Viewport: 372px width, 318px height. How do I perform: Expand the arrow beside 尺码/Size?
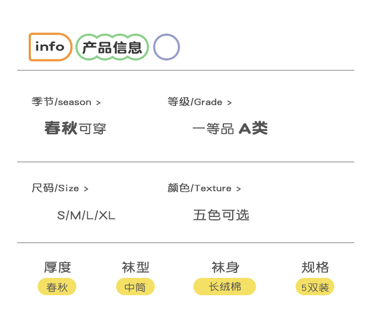click(x=86, y=189)
